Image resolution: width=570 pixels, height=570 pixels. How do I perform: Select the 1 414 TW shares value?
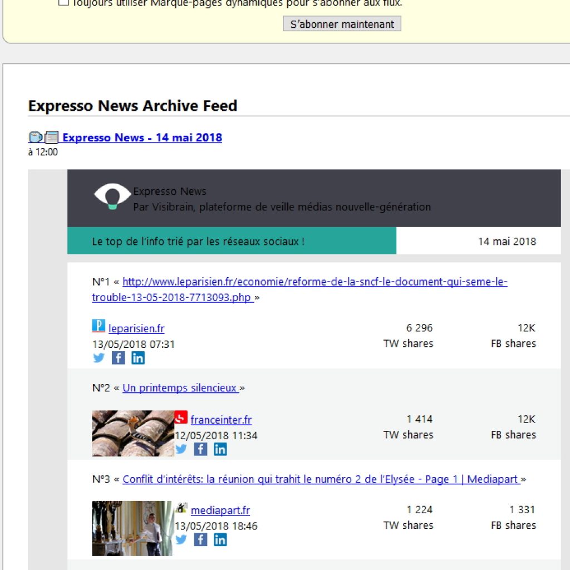[420, 419]
